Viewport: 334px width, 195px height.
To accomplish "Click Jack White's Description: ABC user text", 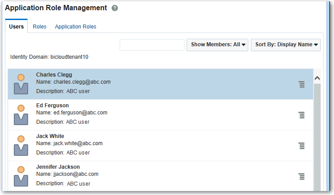I will click(63, 153).
